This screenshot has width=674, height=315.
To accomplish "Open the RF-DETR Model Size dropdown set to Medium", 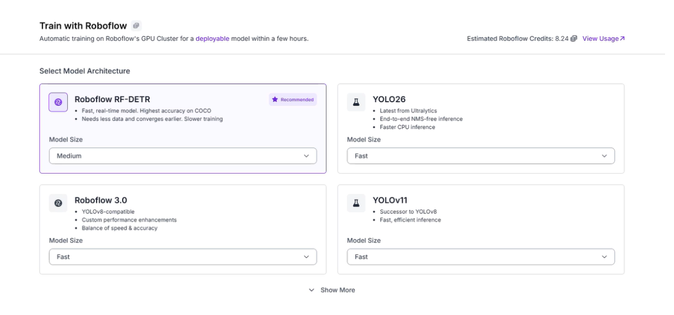I will [x=183, y=156].
